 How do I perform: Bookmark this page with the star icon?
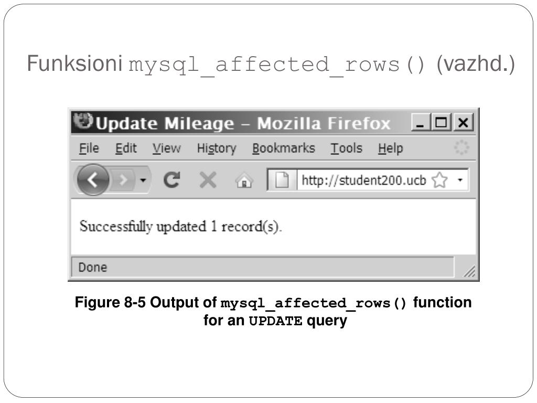click(439, 180)
